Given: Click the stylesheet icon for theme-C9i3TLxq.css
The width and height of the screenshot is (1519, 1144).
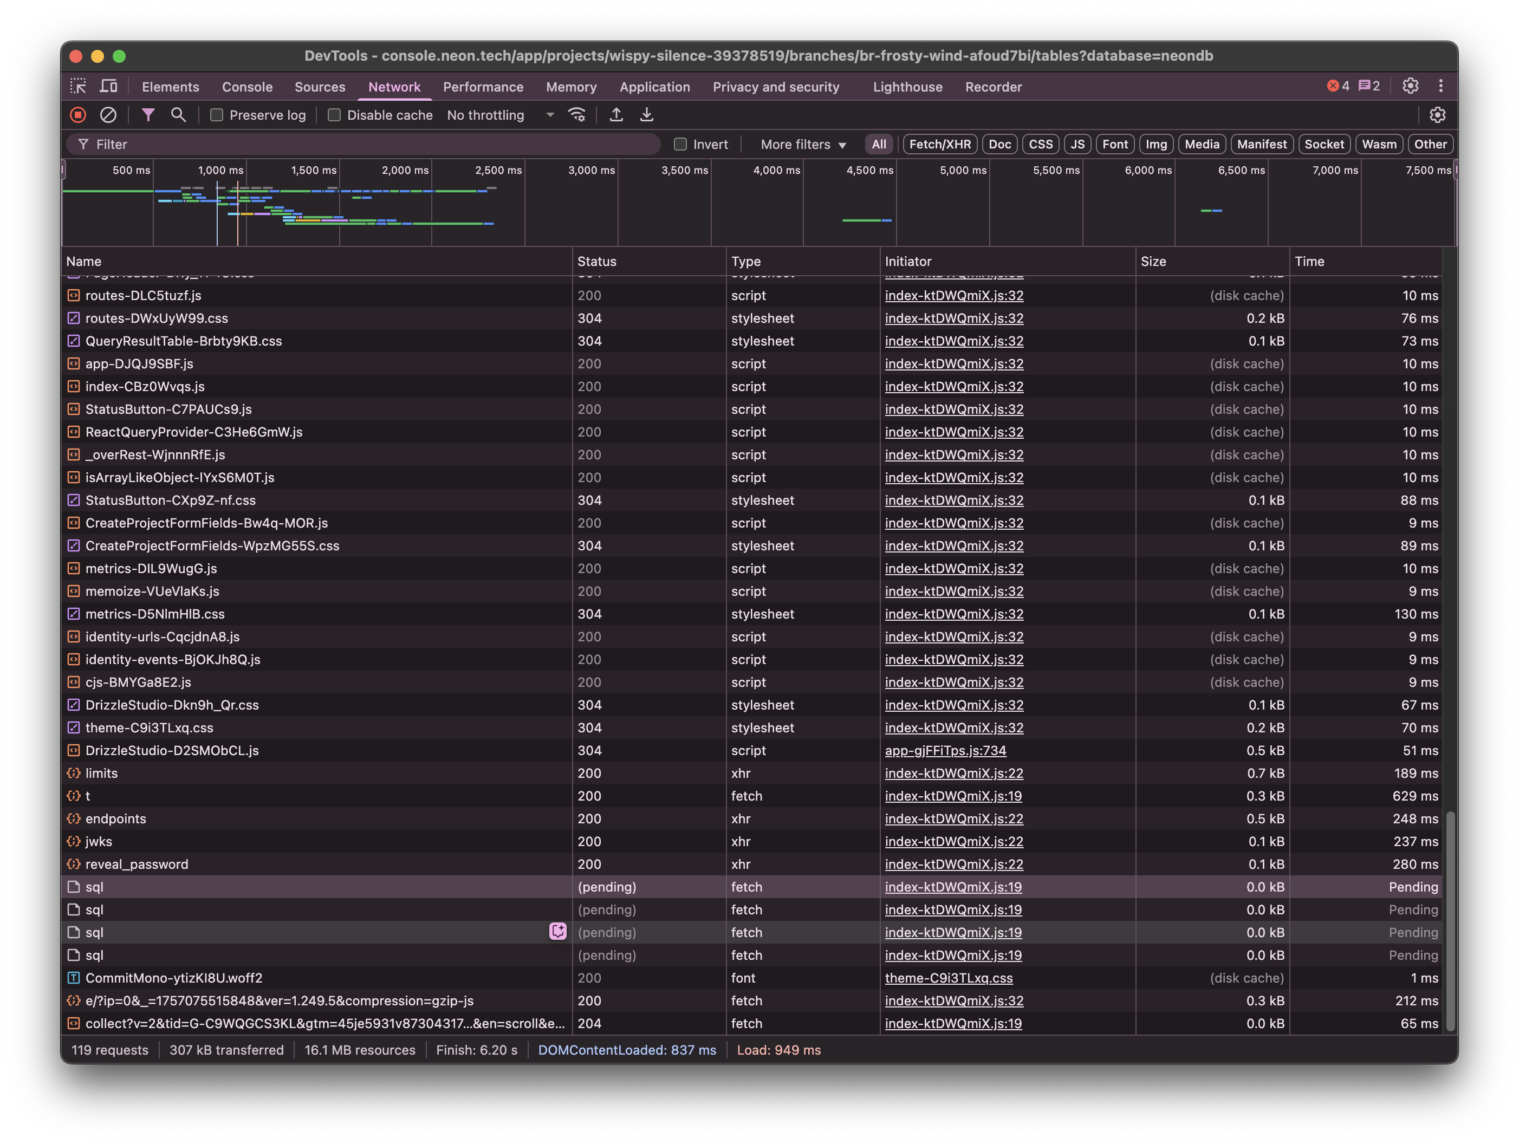Looking at the screenshot, I should click(74, 727).
